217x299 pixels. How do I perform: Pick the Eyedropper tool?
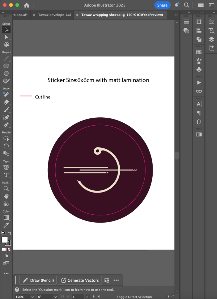tap(6, 225)
